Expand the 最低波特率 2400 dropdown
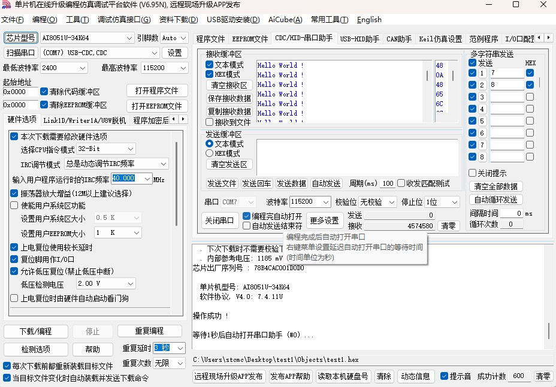Image resolution: width=556 pixels, height=387 pixels. 83,68
